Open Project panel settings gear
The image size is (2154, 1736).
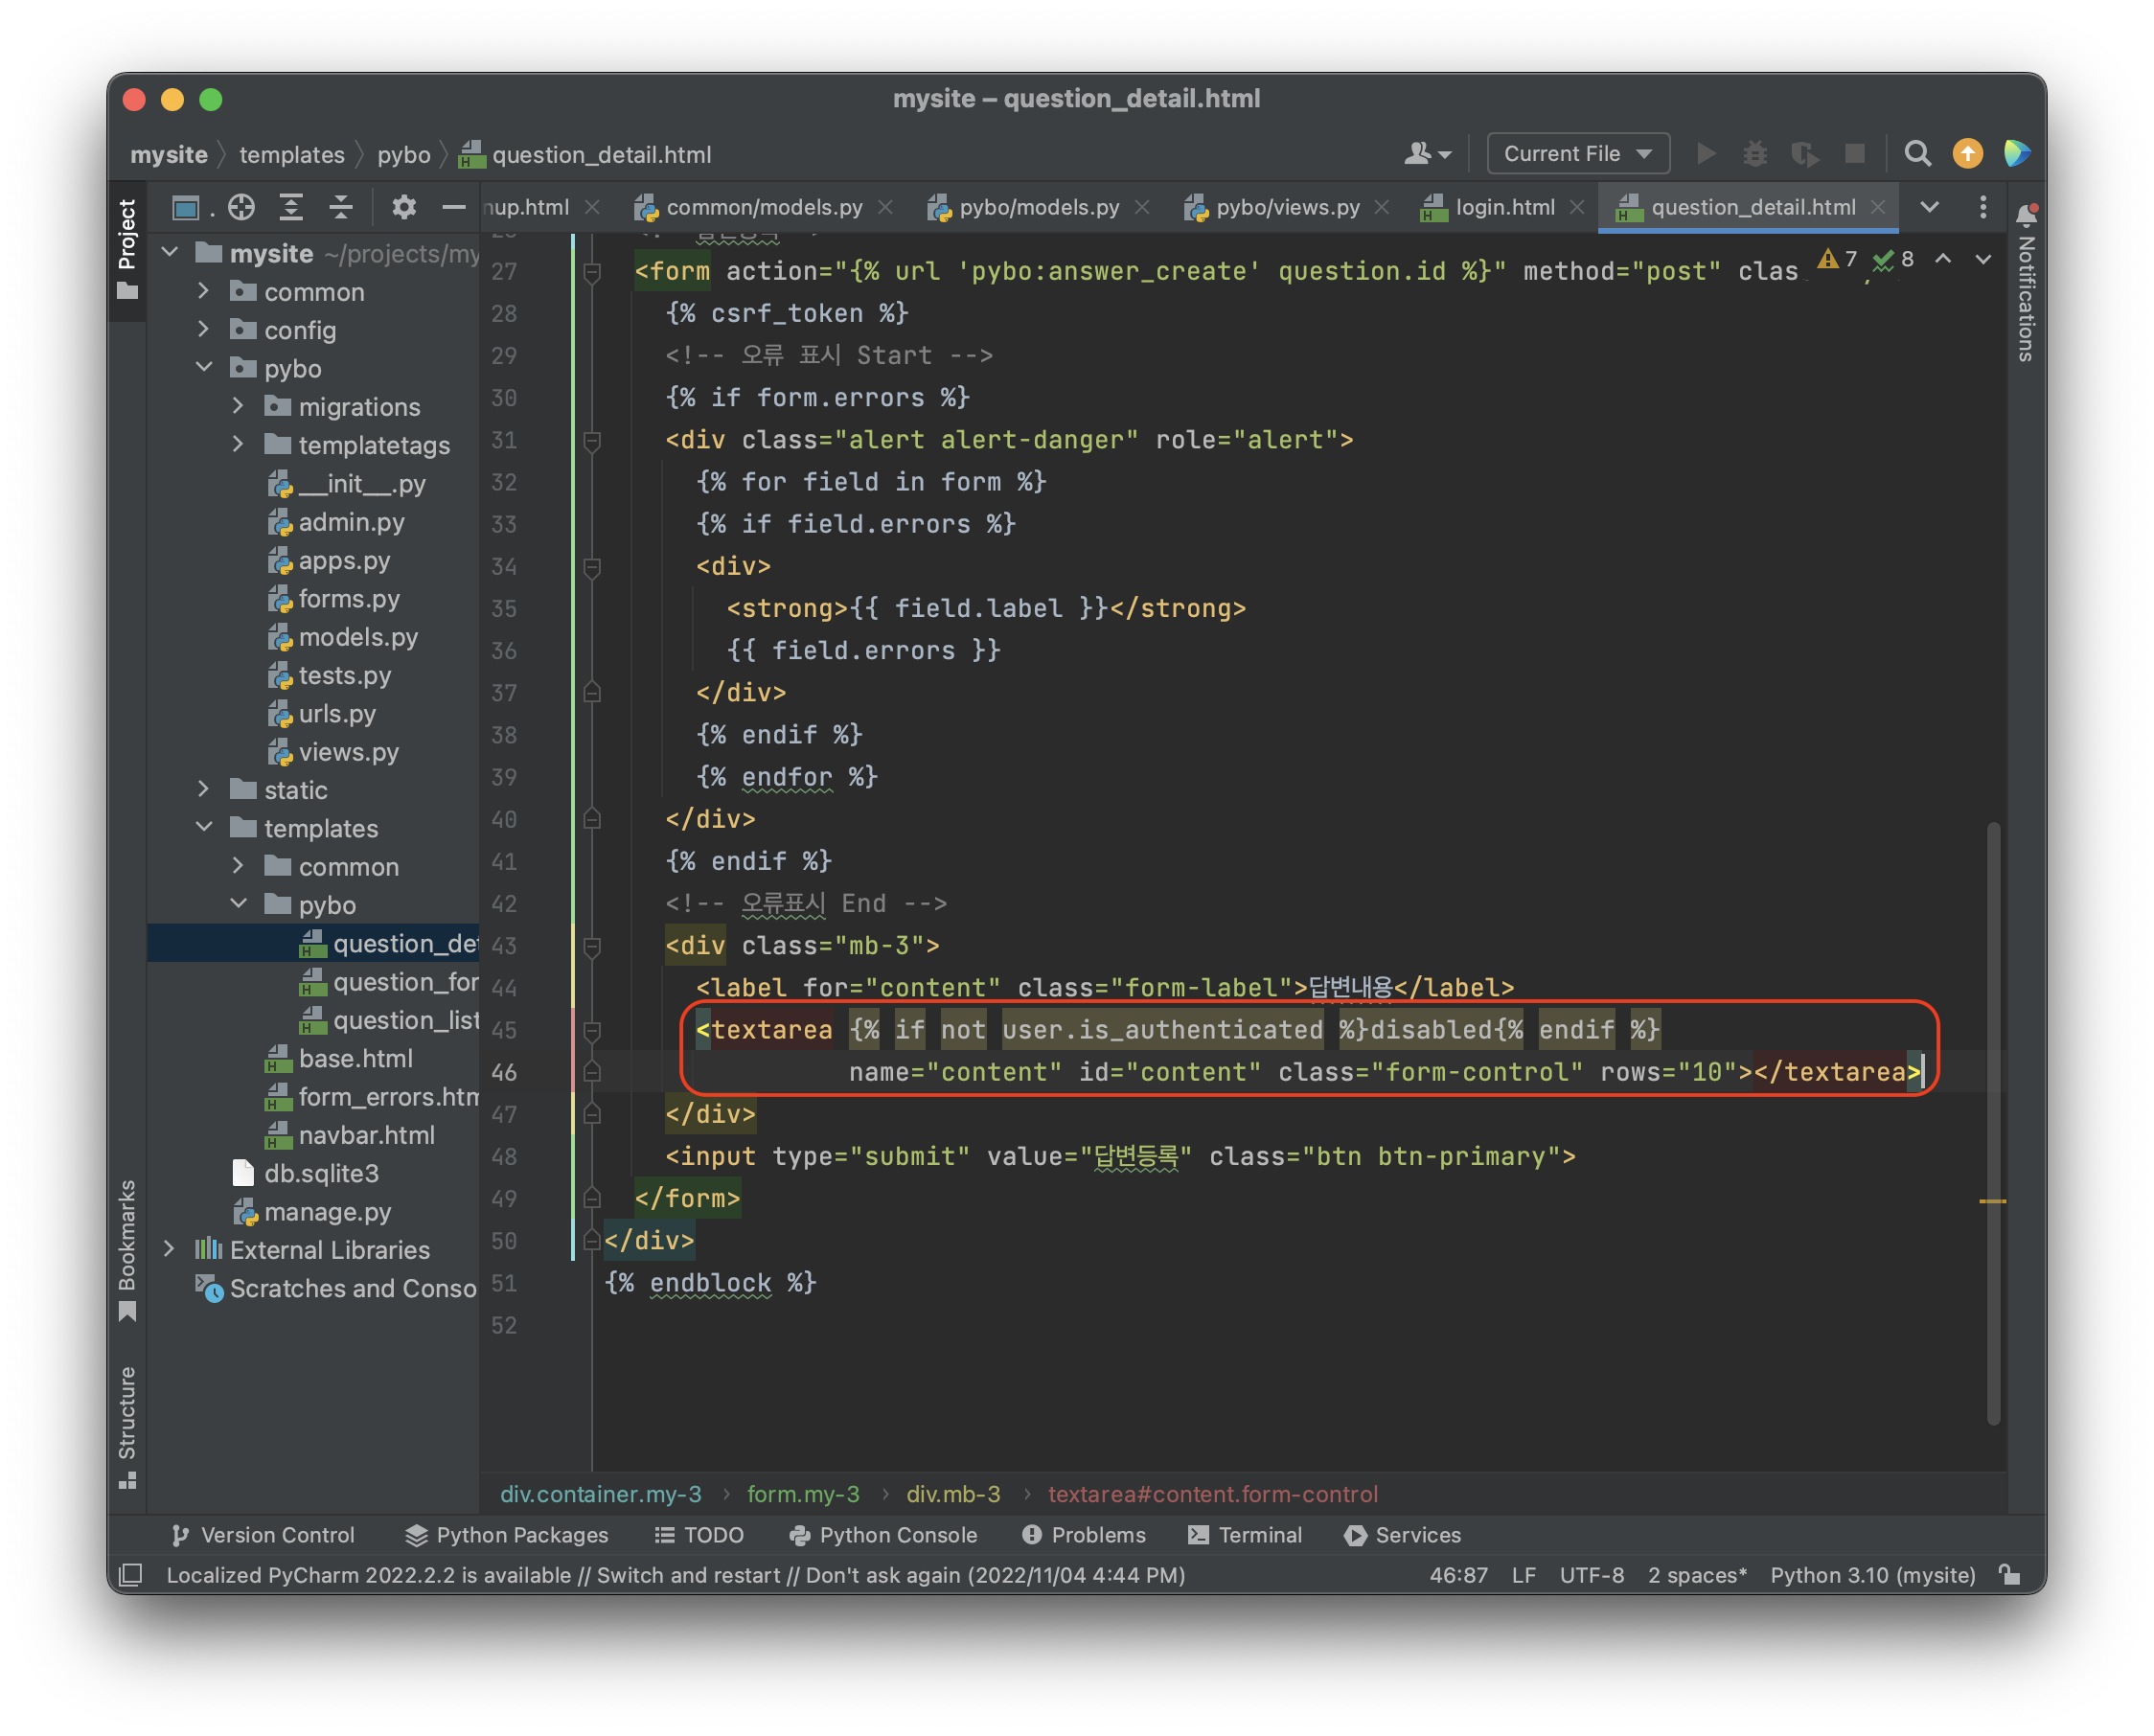[x=403, y=208]
